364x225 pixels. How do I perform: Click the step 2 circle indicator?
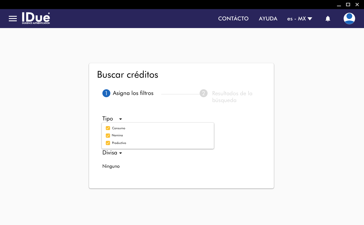(x=204, y=93)
